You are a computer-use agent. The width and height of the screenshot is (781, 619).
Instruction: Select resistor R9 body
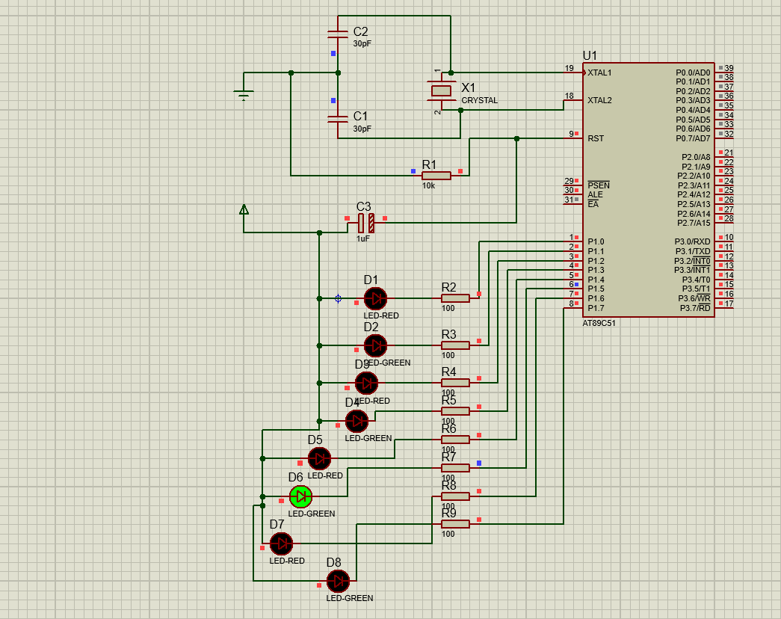click(455, 524)
